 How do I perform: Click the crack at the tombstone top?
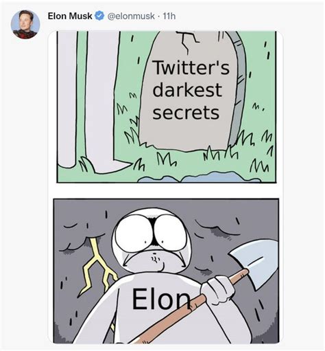(189, 43)
